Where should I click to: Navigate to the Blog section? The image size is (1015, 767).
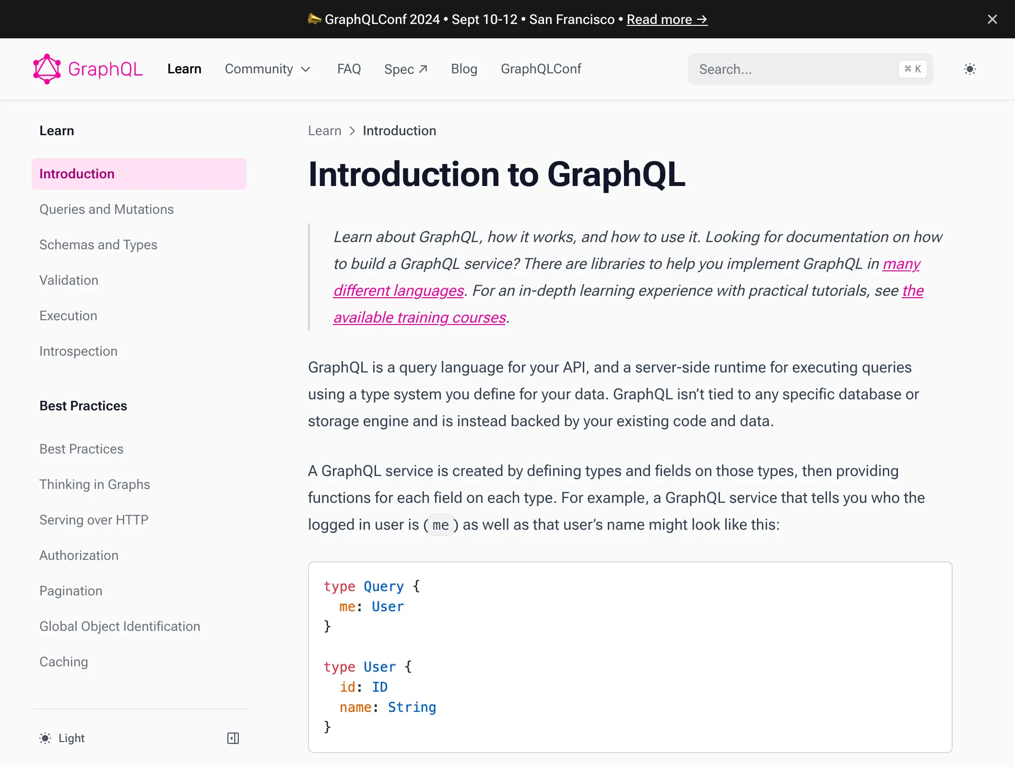tap(463, 69)
